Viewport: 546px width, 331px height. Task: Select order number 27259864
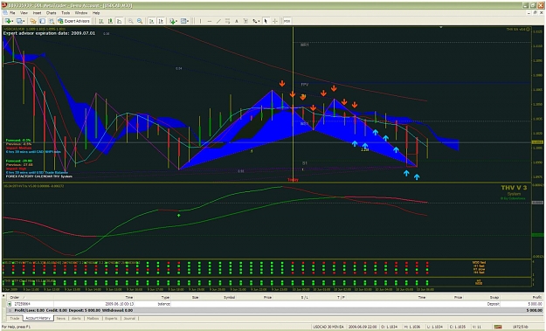pos(23,304)
